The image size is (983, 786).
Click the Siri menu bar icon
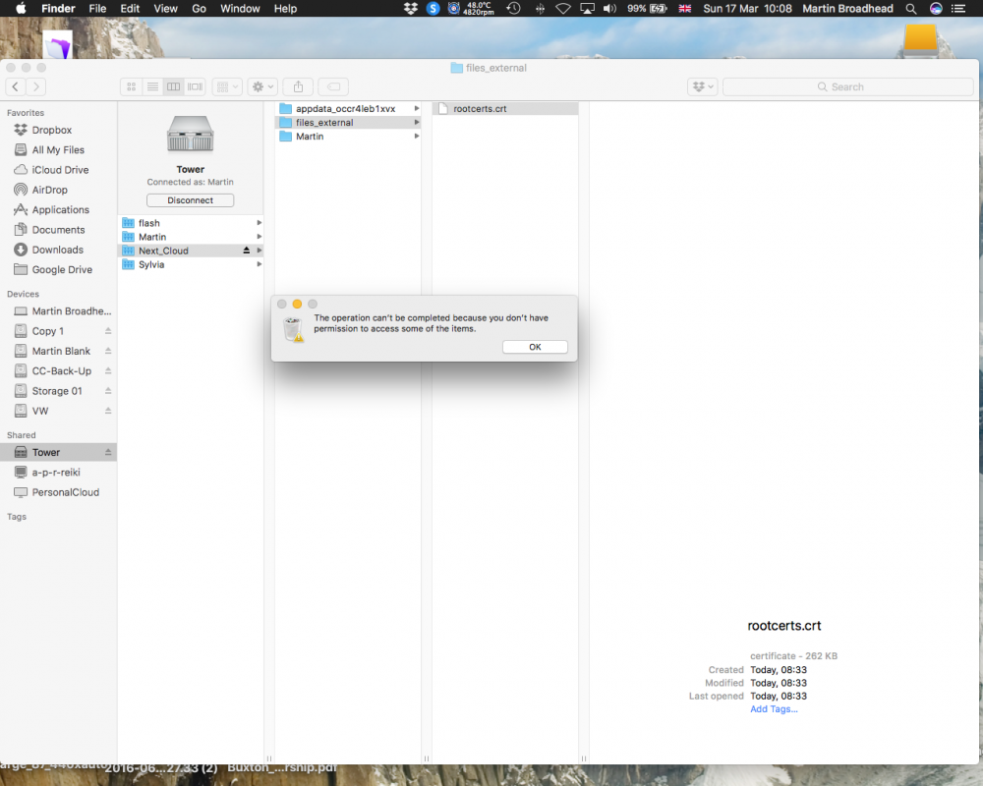936,8
